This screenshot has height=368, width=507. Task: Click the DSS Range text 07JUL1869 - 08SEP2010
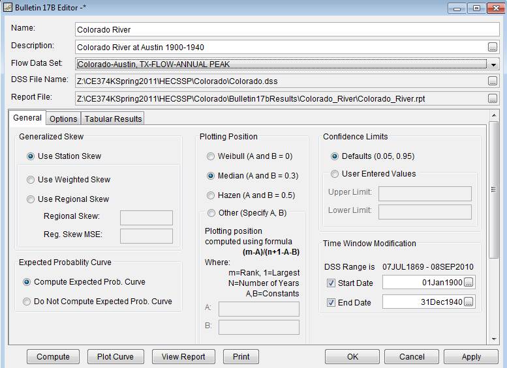click(428, 266)
